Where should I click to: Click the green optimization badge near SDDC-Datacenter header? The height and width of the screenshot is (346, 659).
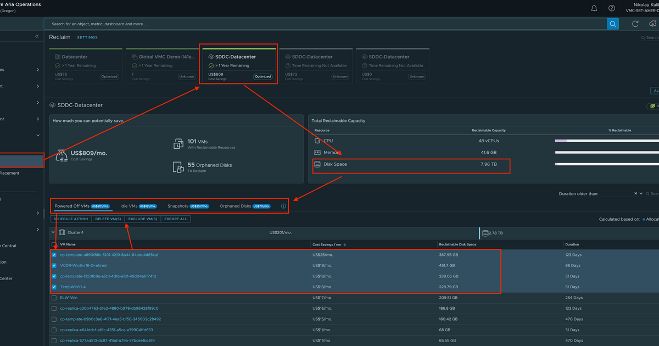(x=653, y=105)
